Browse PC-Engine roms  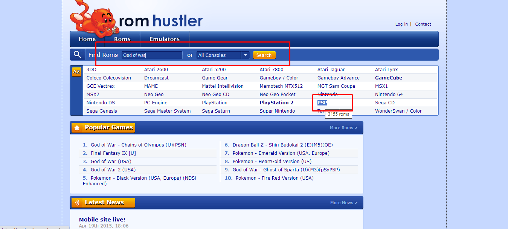pyautogui.click(x=156, y=103)
